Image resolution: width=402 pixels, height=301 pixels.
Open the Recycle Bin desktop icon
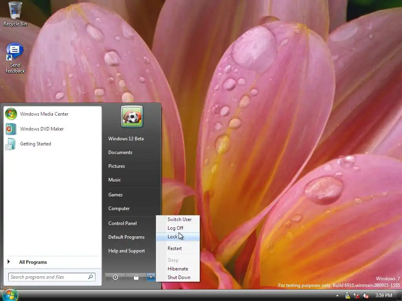15,14
